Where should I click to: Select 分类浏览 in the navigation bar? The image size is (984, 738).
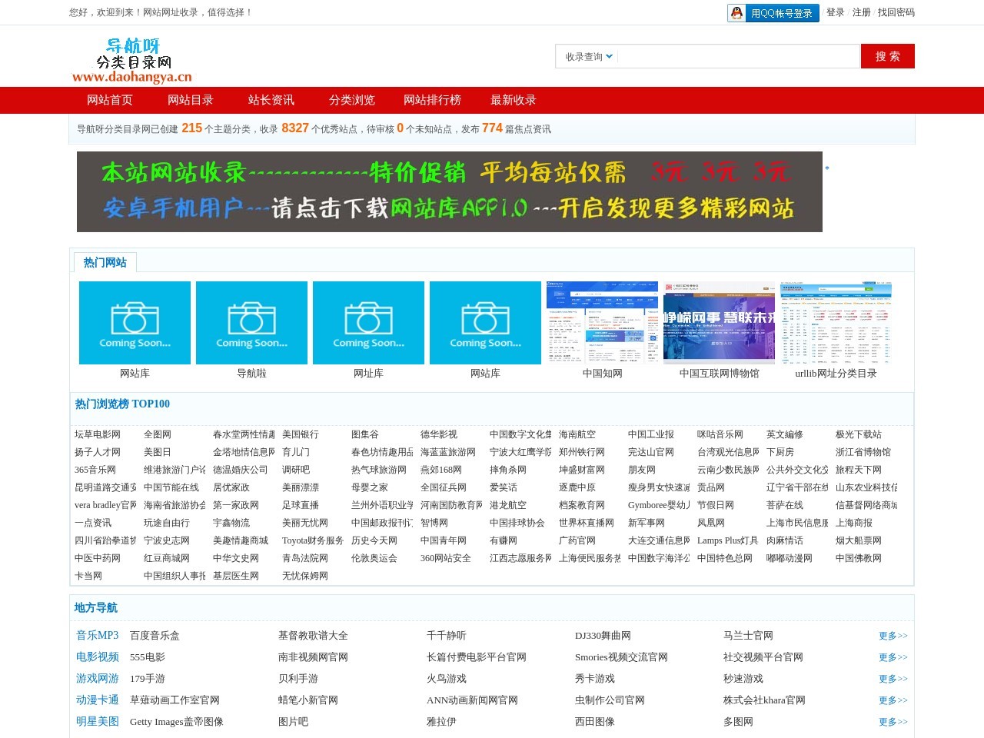click(351, 100)
